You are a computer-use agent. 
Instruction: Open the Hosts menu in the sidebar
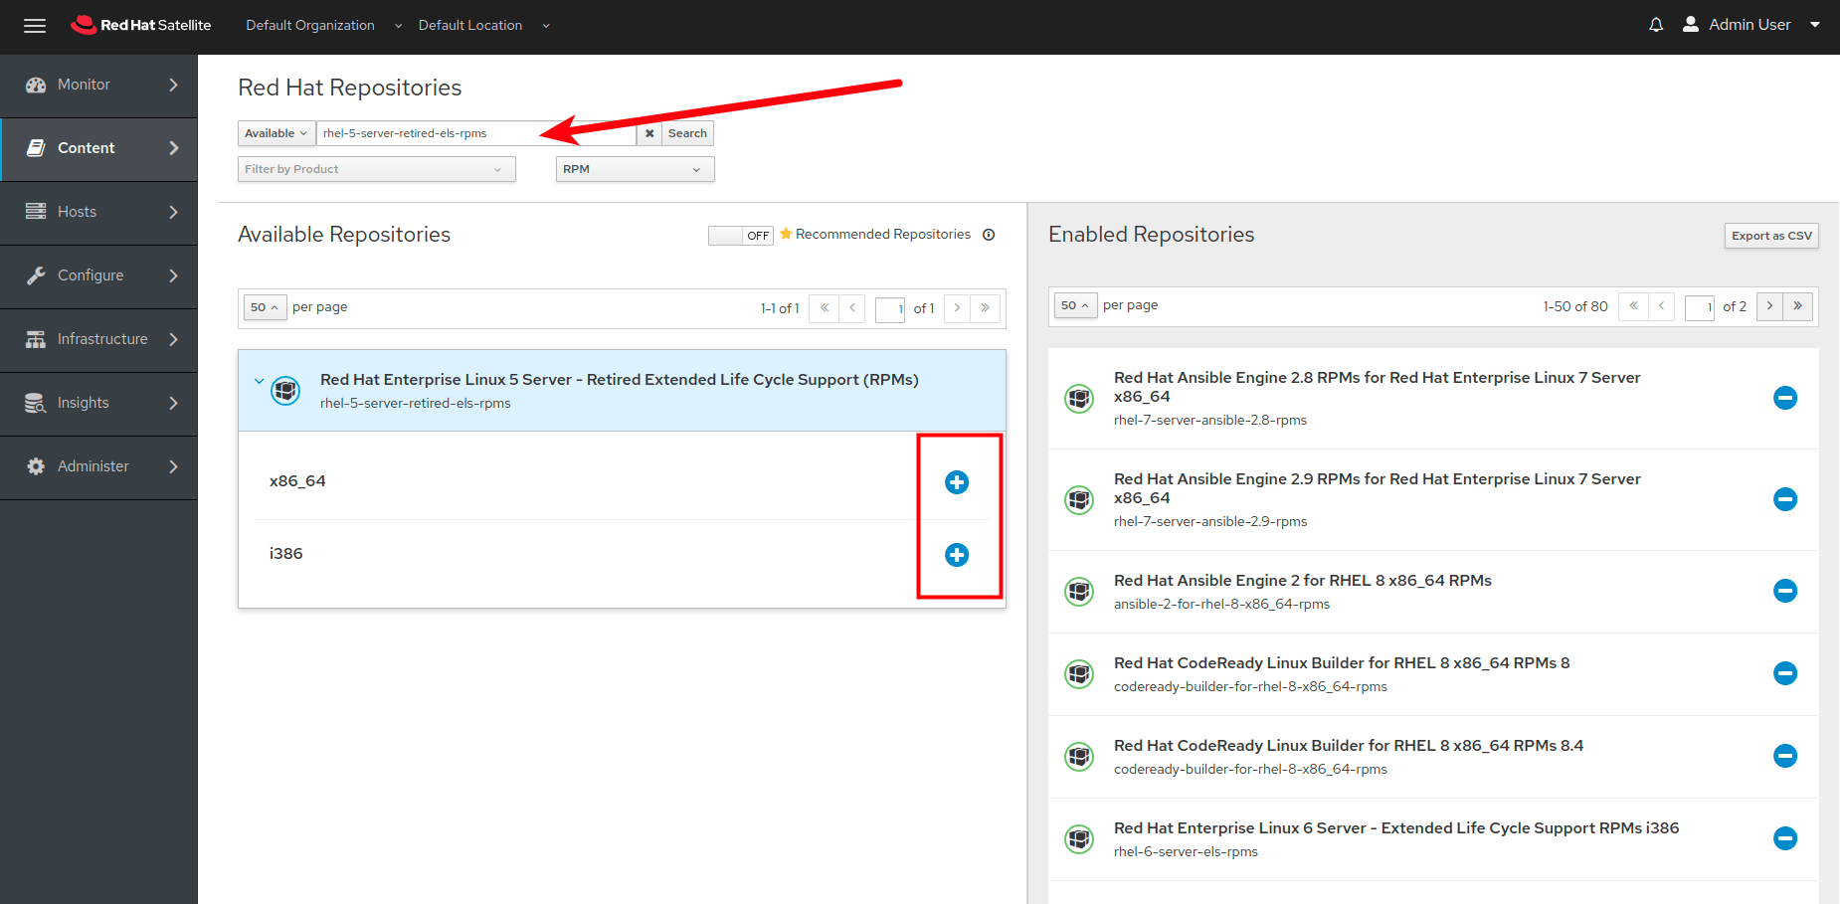(x=36, y=211)
